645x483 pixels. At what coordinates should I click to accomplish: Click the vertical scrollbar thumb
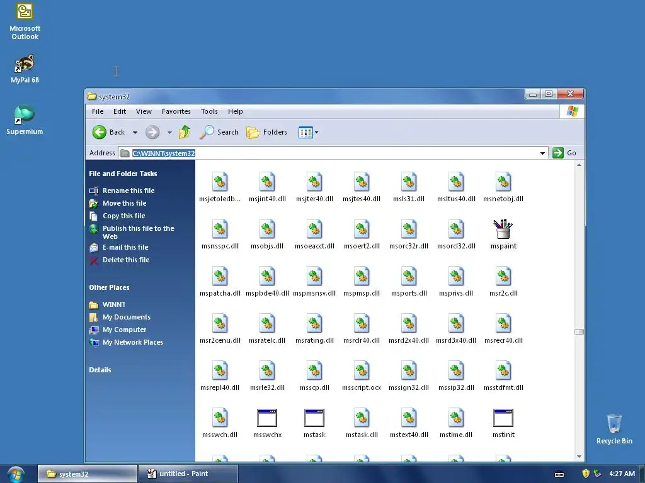579,332
